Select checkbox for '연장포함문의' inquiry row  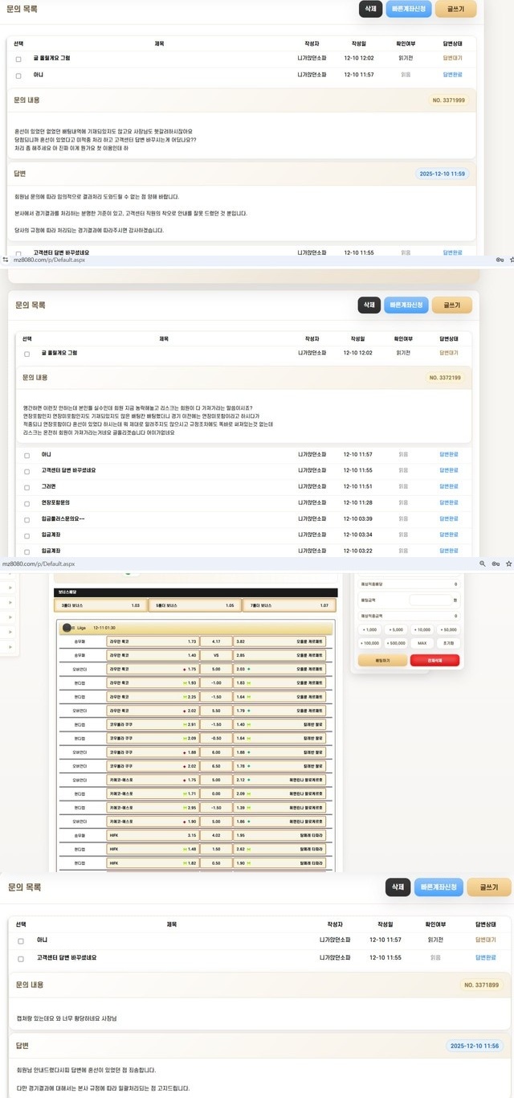tap(27, 503)
